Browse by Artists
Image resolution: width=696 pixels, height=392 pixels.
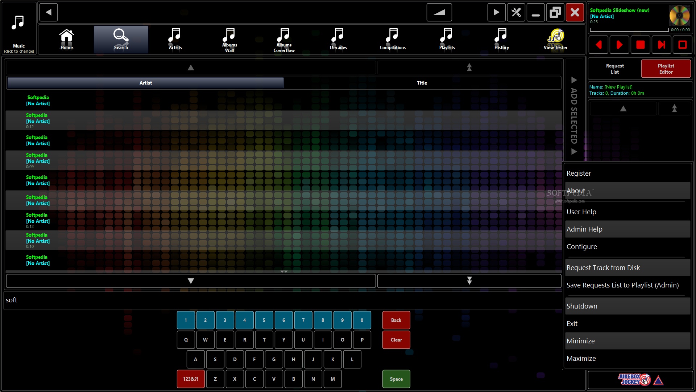175,40
